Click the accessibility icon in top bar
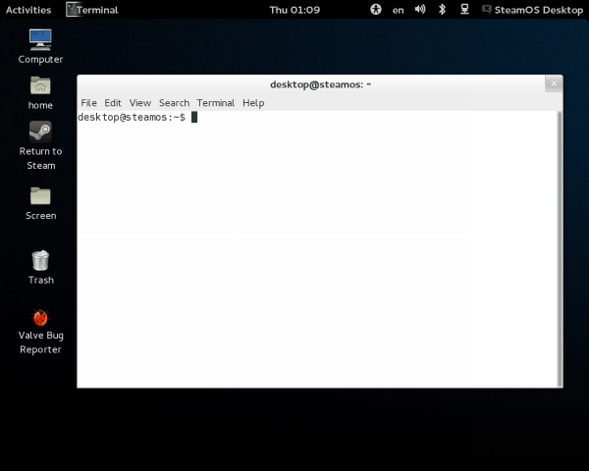This screenshot has width=589, height=471. (376, 10)
